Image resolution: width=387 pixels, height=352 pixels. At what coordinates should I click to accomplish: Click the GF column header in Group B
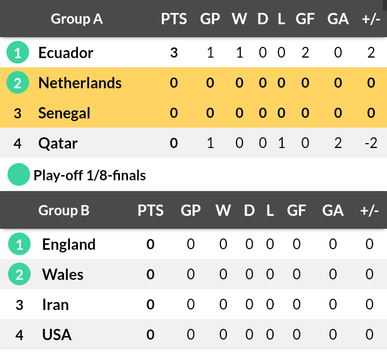pyautogui.click(x=296, y=210)
